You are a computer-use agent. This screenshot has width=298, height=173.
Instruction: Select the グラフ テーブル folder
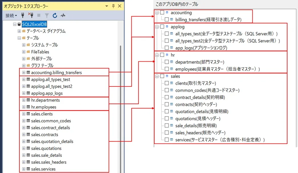[42, 66]
